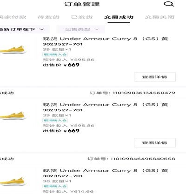The height and width of the screenshot is (194, 186).
Task: Switch to 已发货 tab
Action: (x=82, y=17)
